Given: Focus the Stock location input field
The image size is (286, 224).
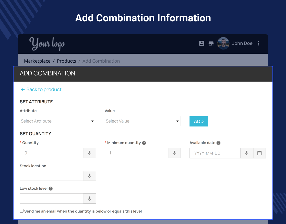Looking at the screenshot, I should [x=51, y=176].
